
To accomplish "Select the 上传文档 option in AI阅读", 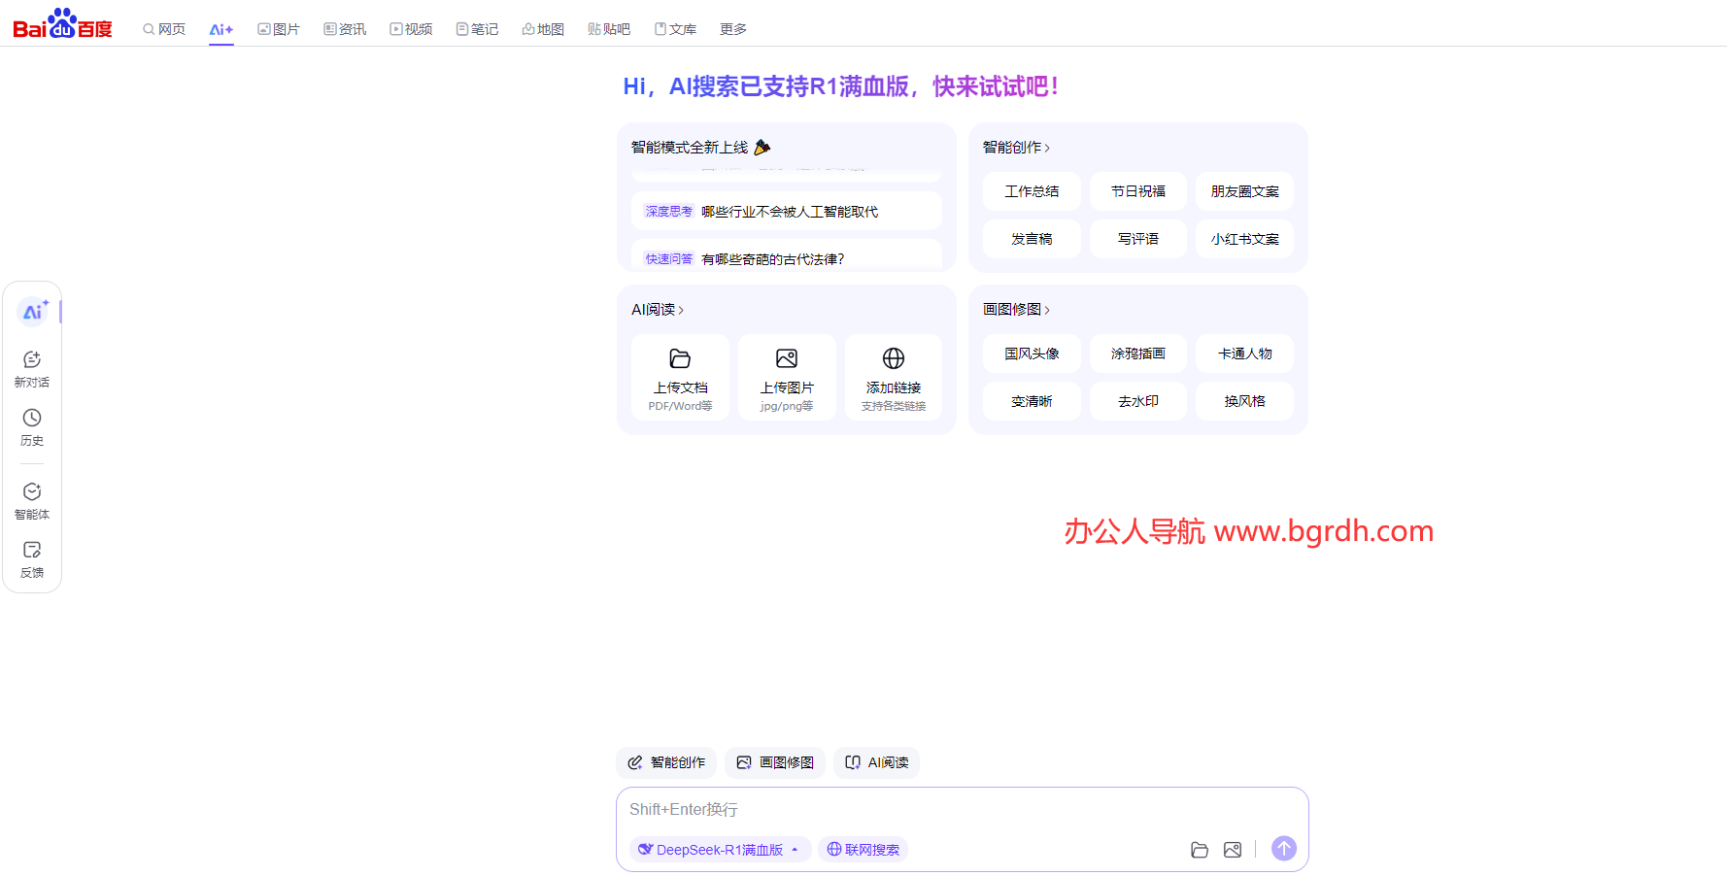I will click(x=680, y=379).
